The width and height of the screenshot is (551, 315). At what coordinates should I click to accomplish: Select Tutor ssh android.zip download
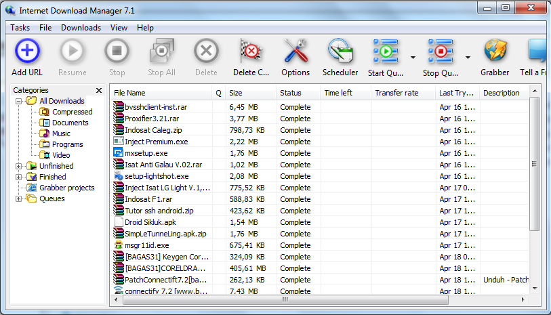point(319,211)
